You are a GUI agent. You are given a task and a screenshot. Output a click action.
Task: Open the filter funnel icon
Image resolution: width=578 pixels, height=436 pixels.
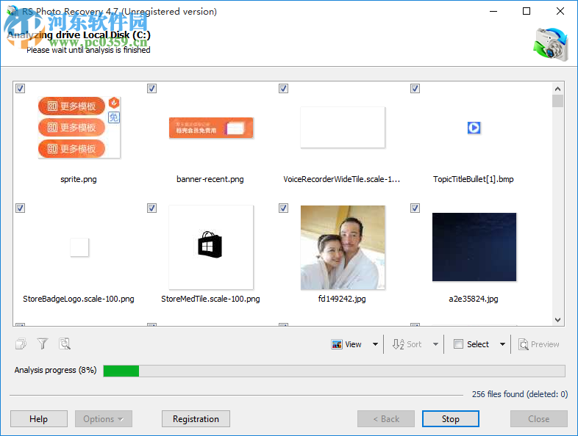coord(43,344)
